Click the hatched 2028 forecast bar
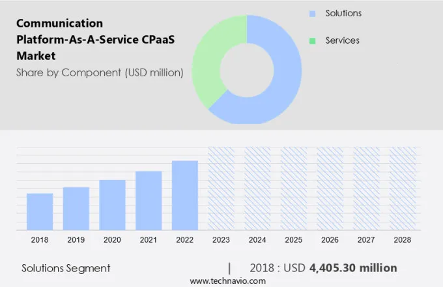 point(403,188)
